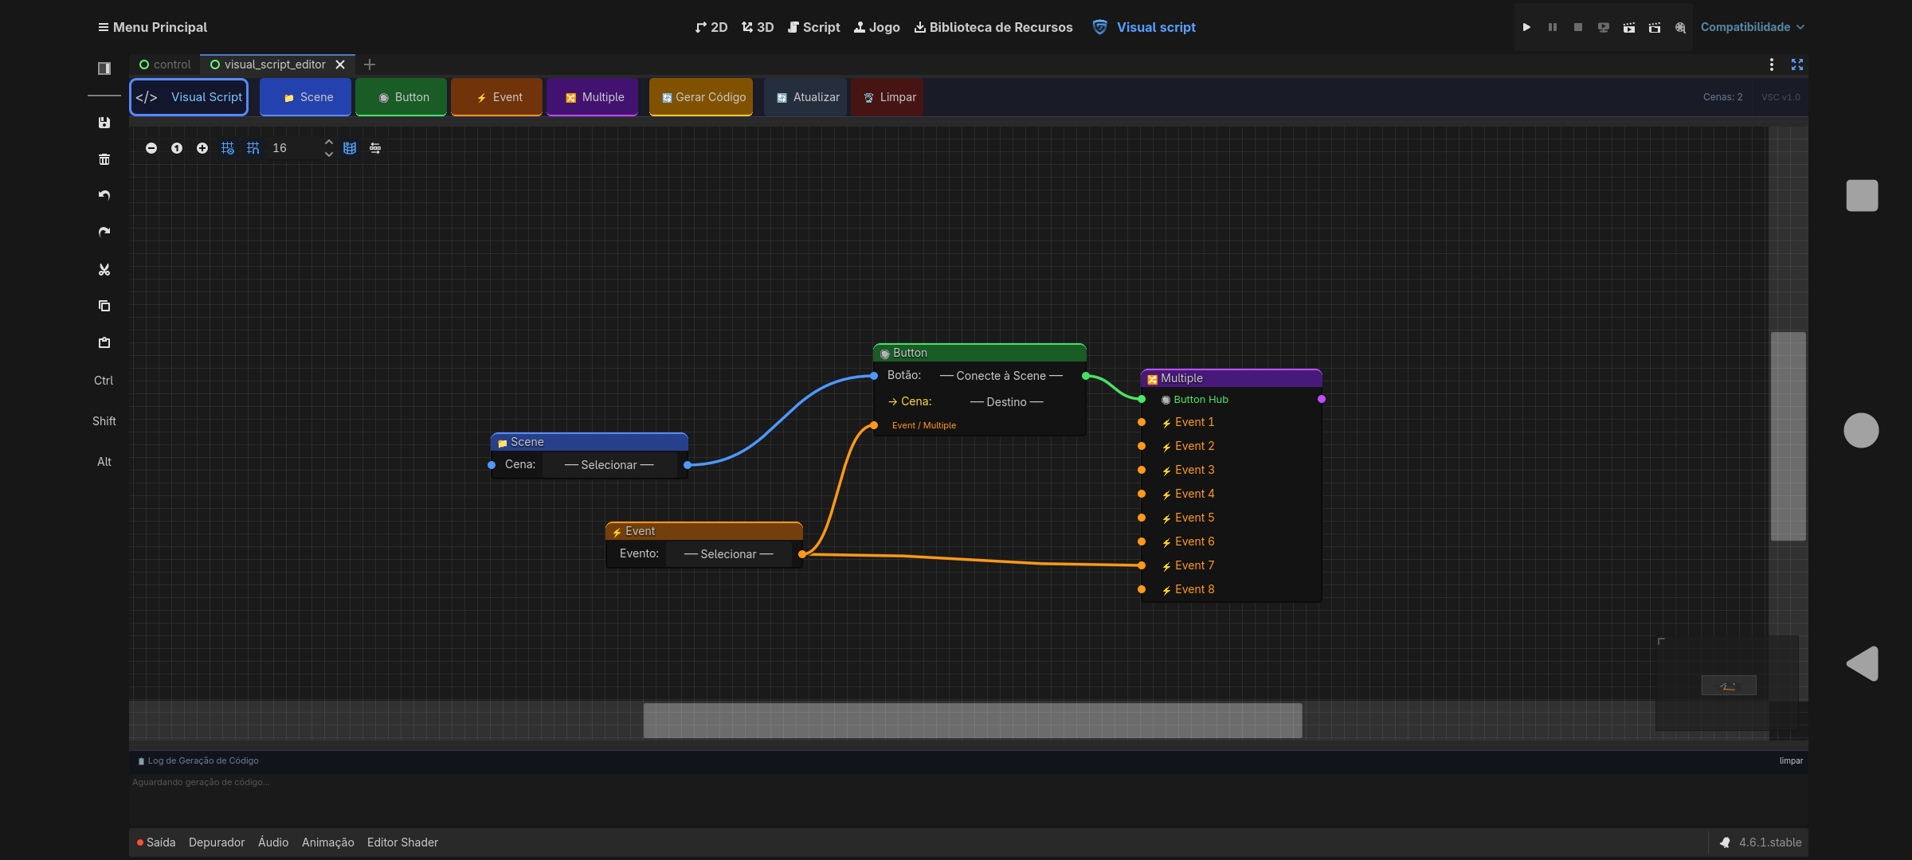The image size is (1912, 860).
Task: Click the undo arrow in the sidebar
Action: [x=104, y=195]
